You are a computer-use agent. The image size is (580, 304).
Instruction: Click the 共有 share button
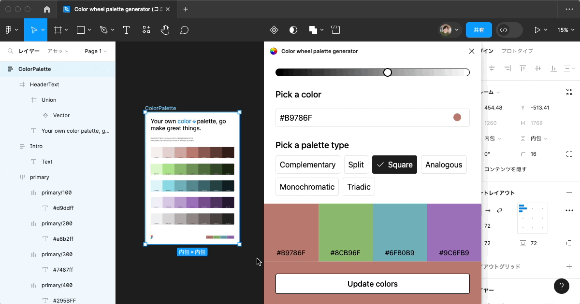tap(478, 29)
